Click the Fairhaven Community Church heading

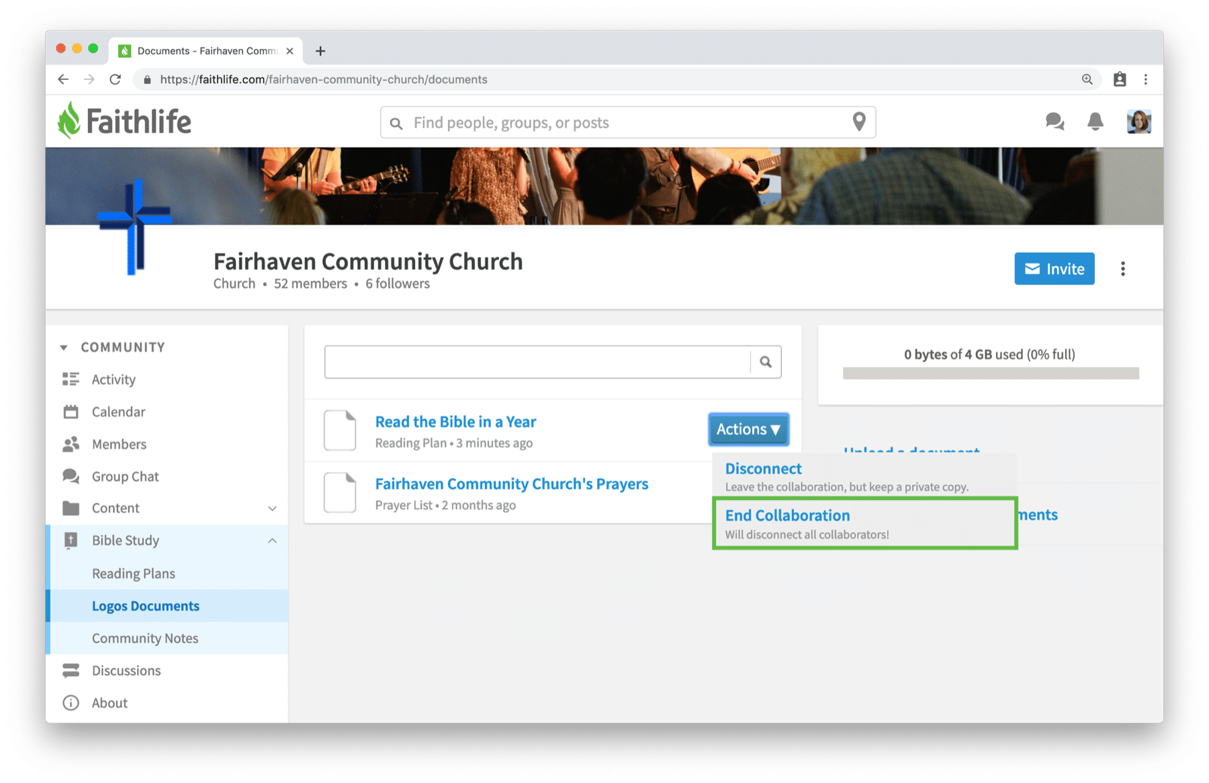click(368, 261)
